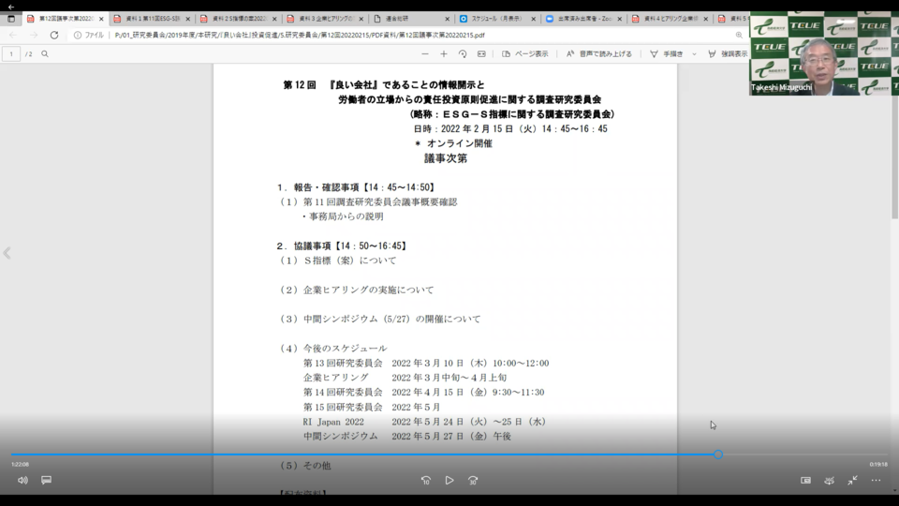Click the zoom magnifier in address bar
The width and height of the screenshot is (899, 506).
pos(739,35)
